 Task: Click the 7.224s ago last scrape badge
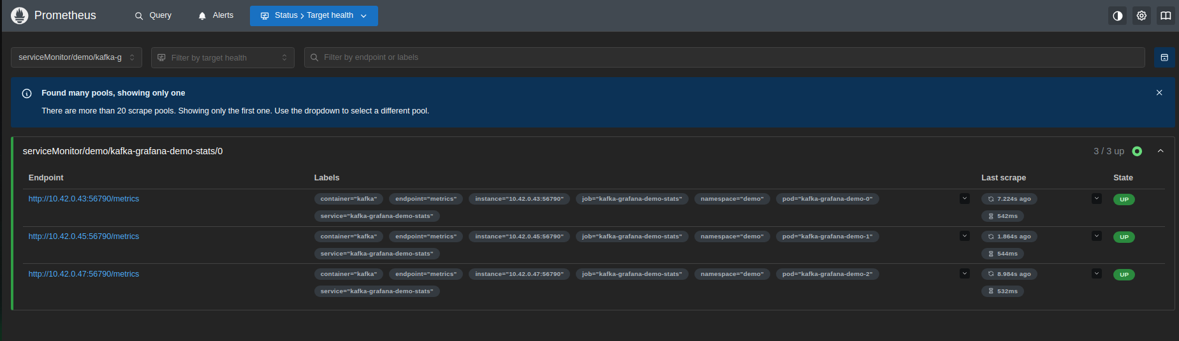pos(1009,199)
